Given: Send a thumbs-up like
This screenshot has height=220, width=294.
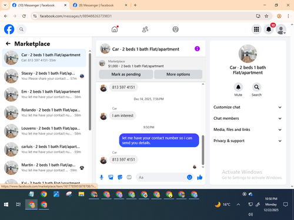Looking at the screenshot, I should 200,177.
